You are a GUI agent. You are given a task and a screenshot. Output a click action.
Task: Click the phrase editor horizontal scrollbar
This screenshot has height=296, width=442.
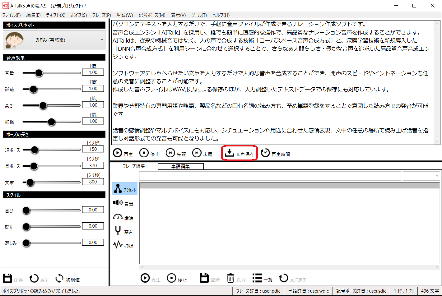tap(289, 267)
